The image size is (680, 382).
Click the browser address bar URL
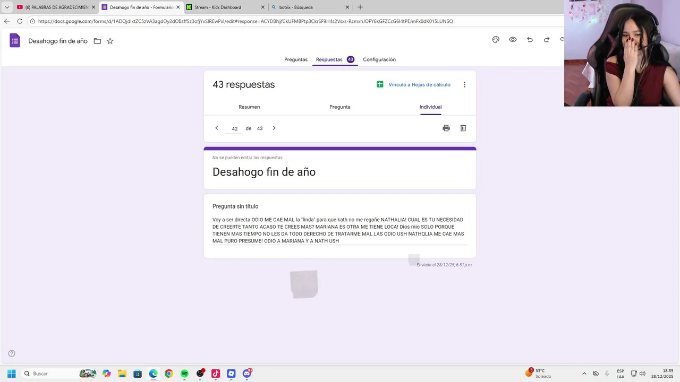(245, 21)
